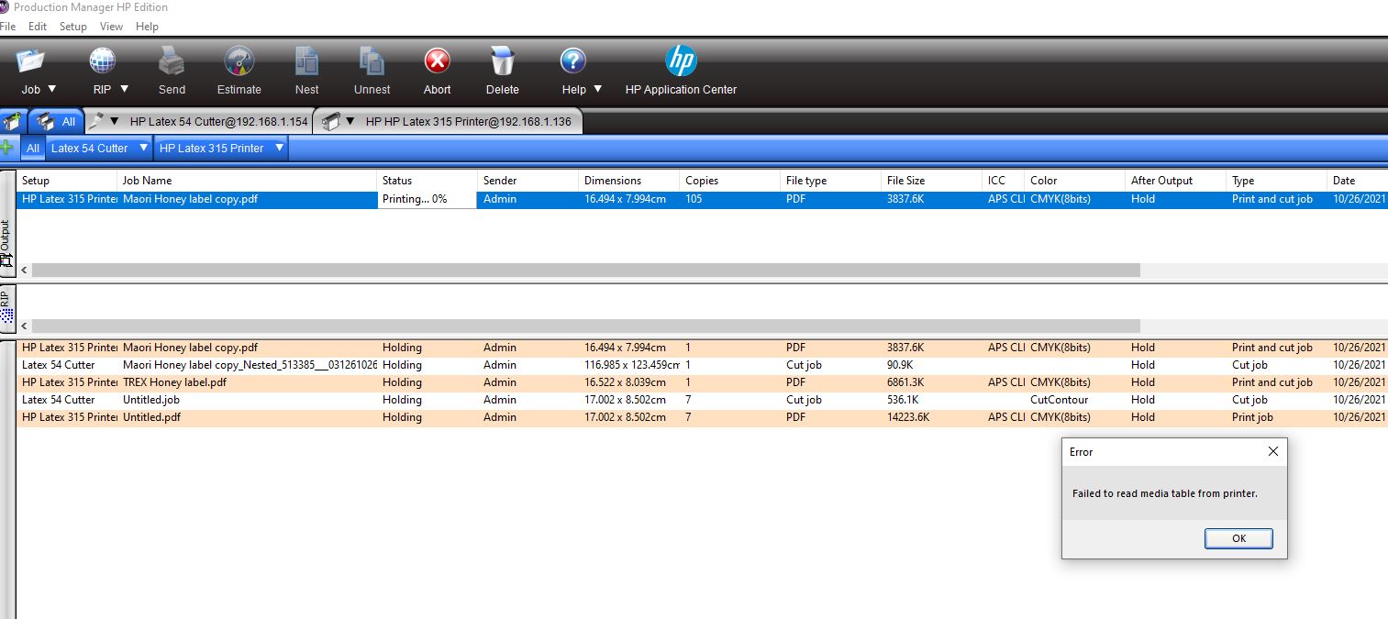The height and width of the screenshot is (619, 1388).
Task: Open the Edit menu
Action: click(x=38, y=27)
